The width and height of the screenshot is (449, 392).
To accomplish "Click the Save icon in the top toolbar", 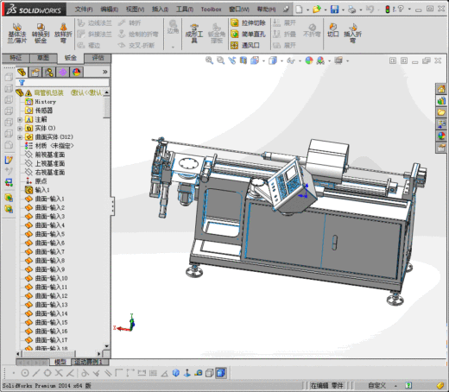I will (x=334, y=9).
